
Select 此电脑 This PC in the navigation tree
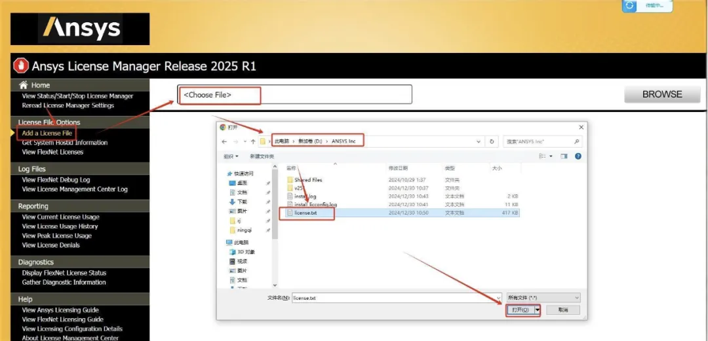click(237, 242)
